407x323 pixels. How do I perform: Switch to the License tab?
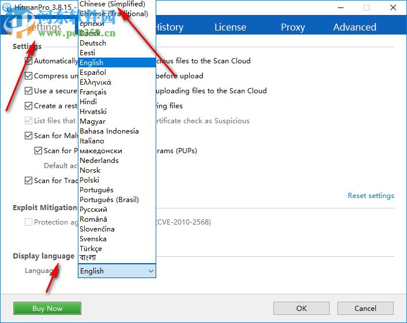pos(230,27)
